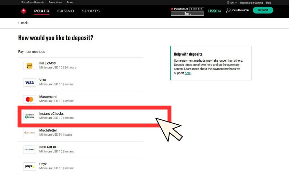Image resolution: width=289 pixels, height=175 pixels.
Task: Click 'Minimum USD 10 | 24 hours' text
Action: tap(58, 68)
